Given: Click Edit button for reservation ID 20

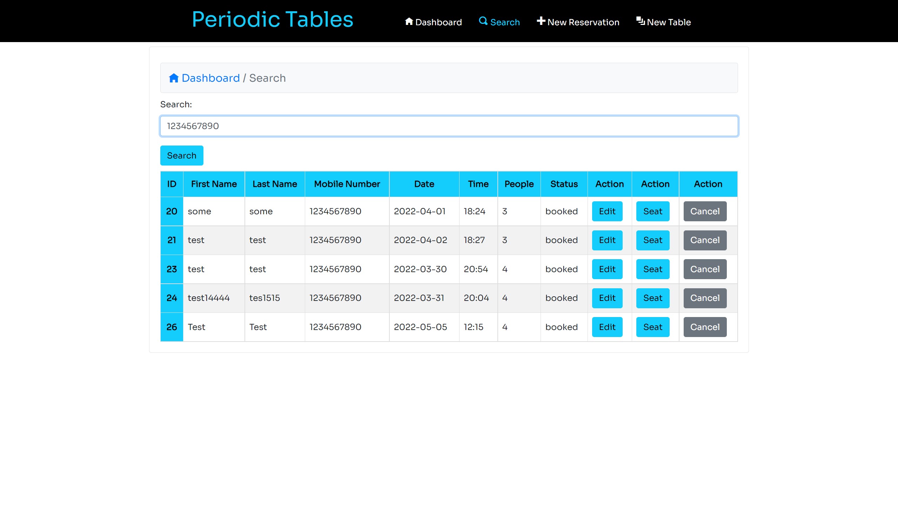Looking at the screenshot, I should coord(608,211).
